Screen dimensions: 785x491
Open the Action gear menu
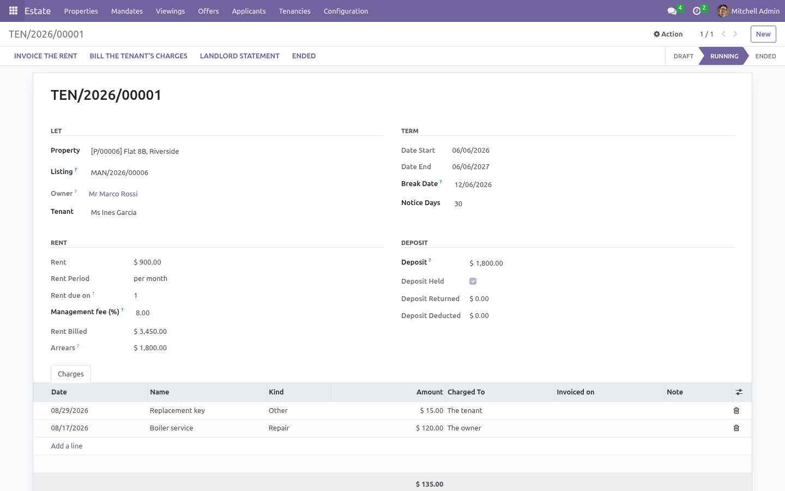(668, 34)
